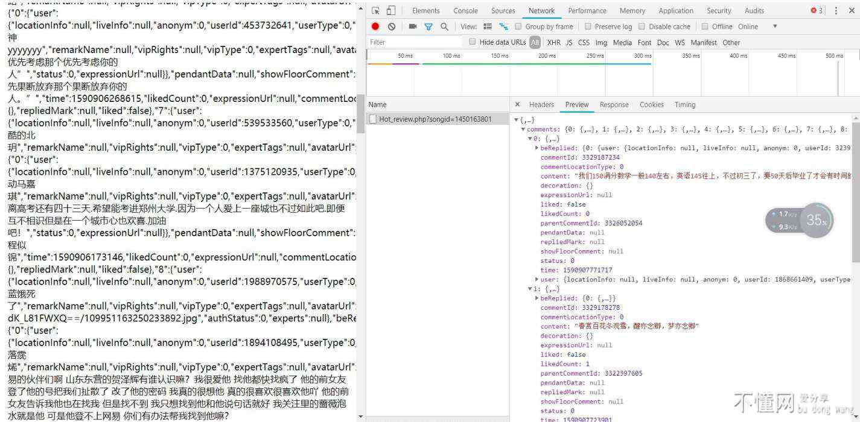This screenshot has width=860, height=422.
Task: Switch to the Console tab
Action: pos(465,11)
